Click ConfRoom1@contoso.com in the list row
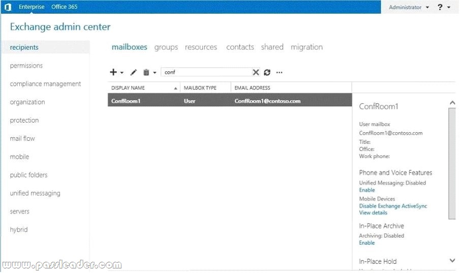The height and width of the screenshot is (273, 460). pos(267,101)
